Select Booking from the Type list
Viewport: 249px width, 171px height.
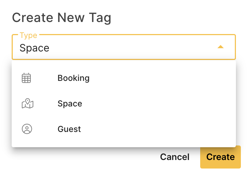pyautogui.click(x=74, y=78)
